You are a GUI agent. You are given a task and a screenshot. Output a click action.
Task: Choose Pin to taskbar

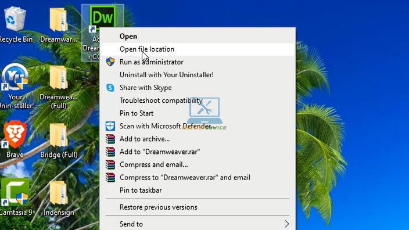tap(198, 190)
